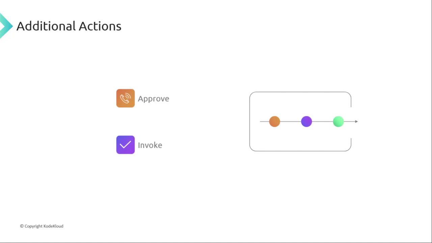Image resolution: width=432 pixels, height=243 pixels.
Task: Click the purple checkmark icon beside Invoke
Action: click(x=126, y=145)
